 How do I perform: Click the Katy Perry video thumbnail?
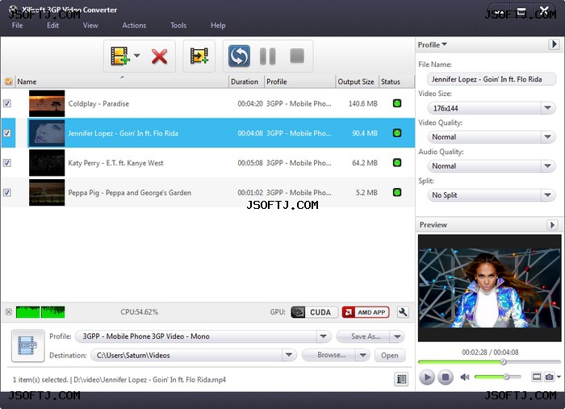47,163
